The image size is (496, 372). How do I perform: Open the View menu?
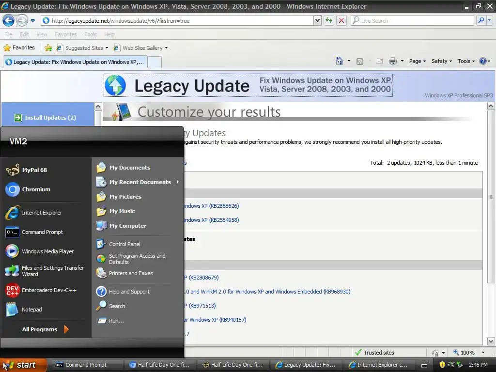pyautogui.click(x=42, y=34)
